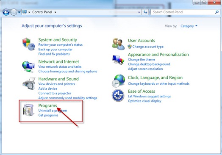This screenshot has width=222, height=155.
Task: Open View devices and printers
Action: coord(56,84)
